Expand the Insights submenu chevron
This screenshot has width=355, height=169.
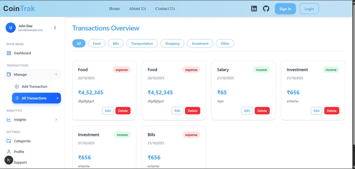pos(56,119)
